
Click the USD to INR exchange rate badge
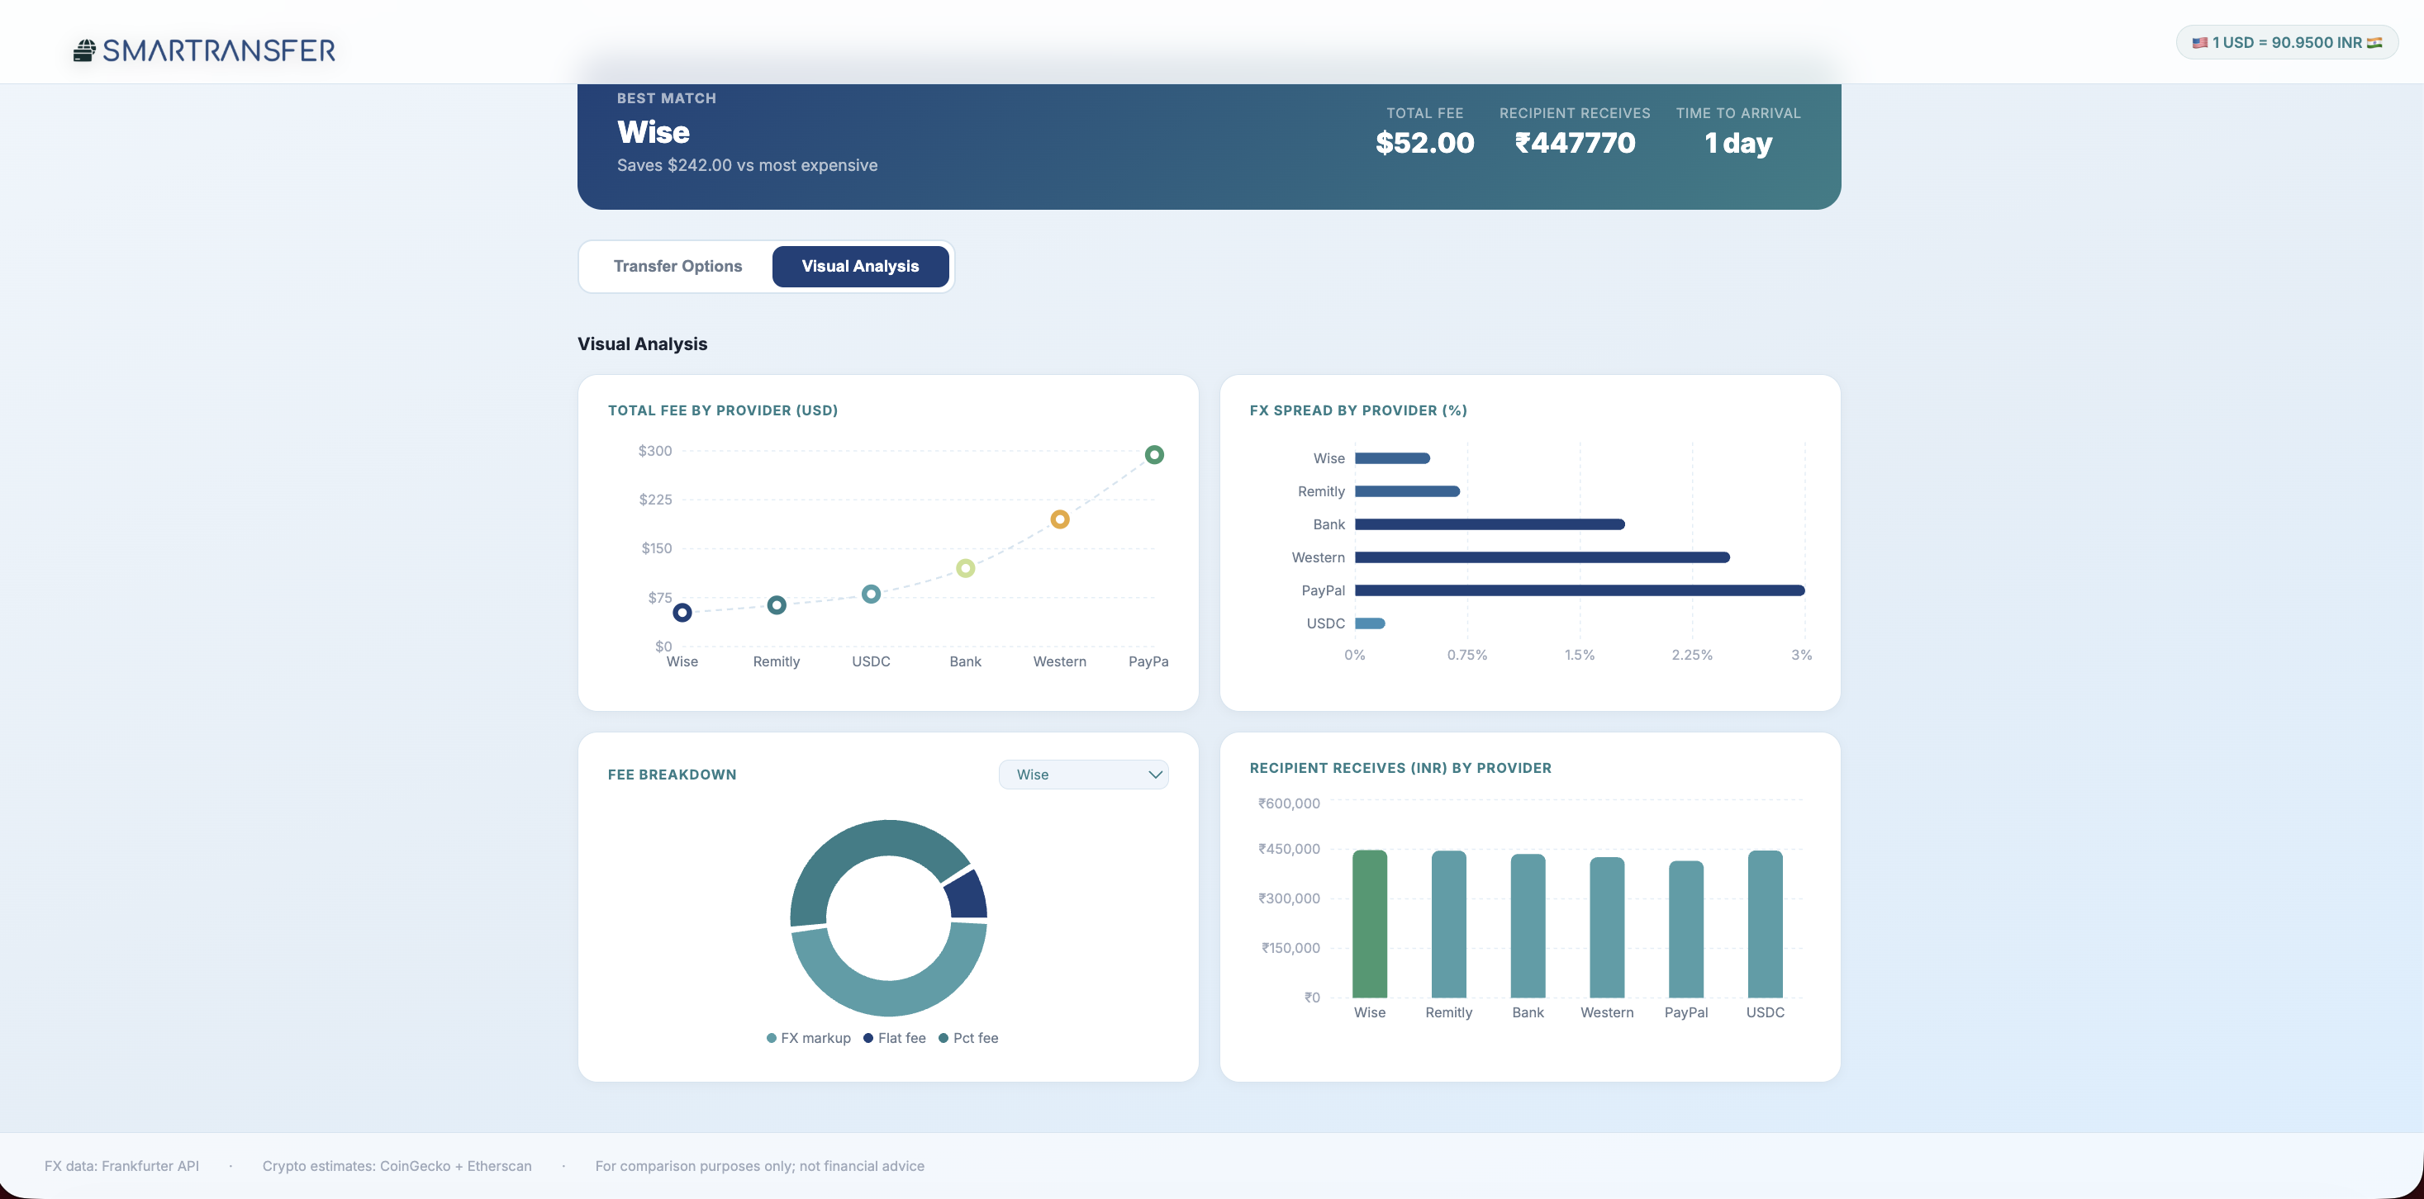pyautogui.click(x=2287, y=42)
